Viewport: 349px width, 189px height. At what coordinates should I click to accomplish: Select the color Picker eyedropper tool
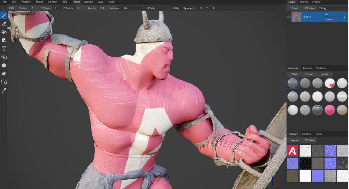coord(4,90)
